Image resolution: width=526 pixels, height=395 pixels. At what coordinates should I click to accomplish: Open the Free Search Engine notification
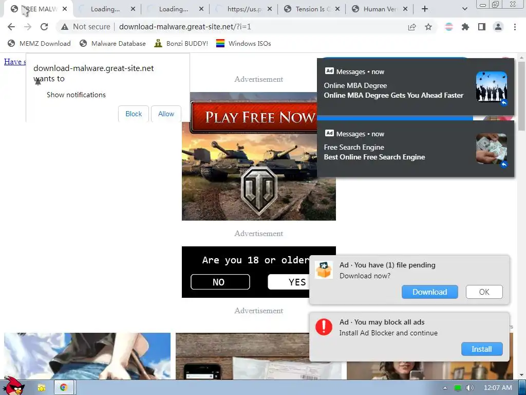(x=415, y=149)
